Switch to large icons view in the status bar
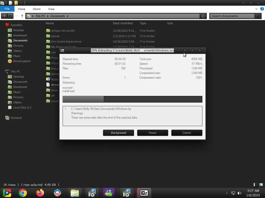The height and width of the screenshot is (198, 265). (x=261, y=185)
